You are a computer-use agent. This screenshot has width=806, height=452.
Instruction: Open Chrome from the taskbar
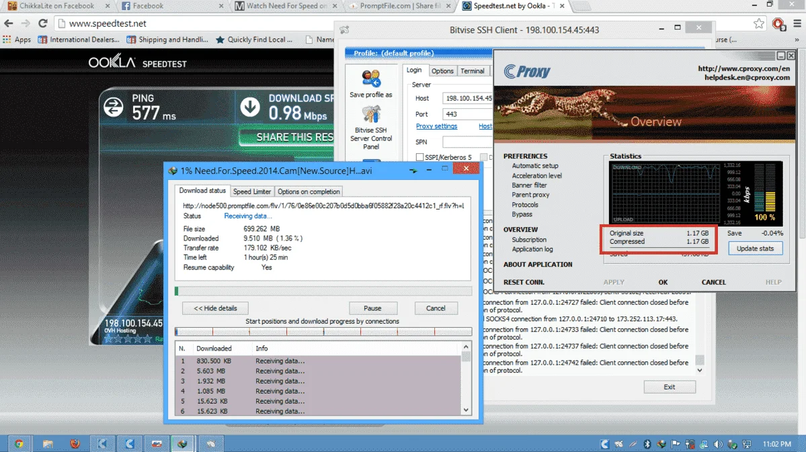(x=19, y=443)
